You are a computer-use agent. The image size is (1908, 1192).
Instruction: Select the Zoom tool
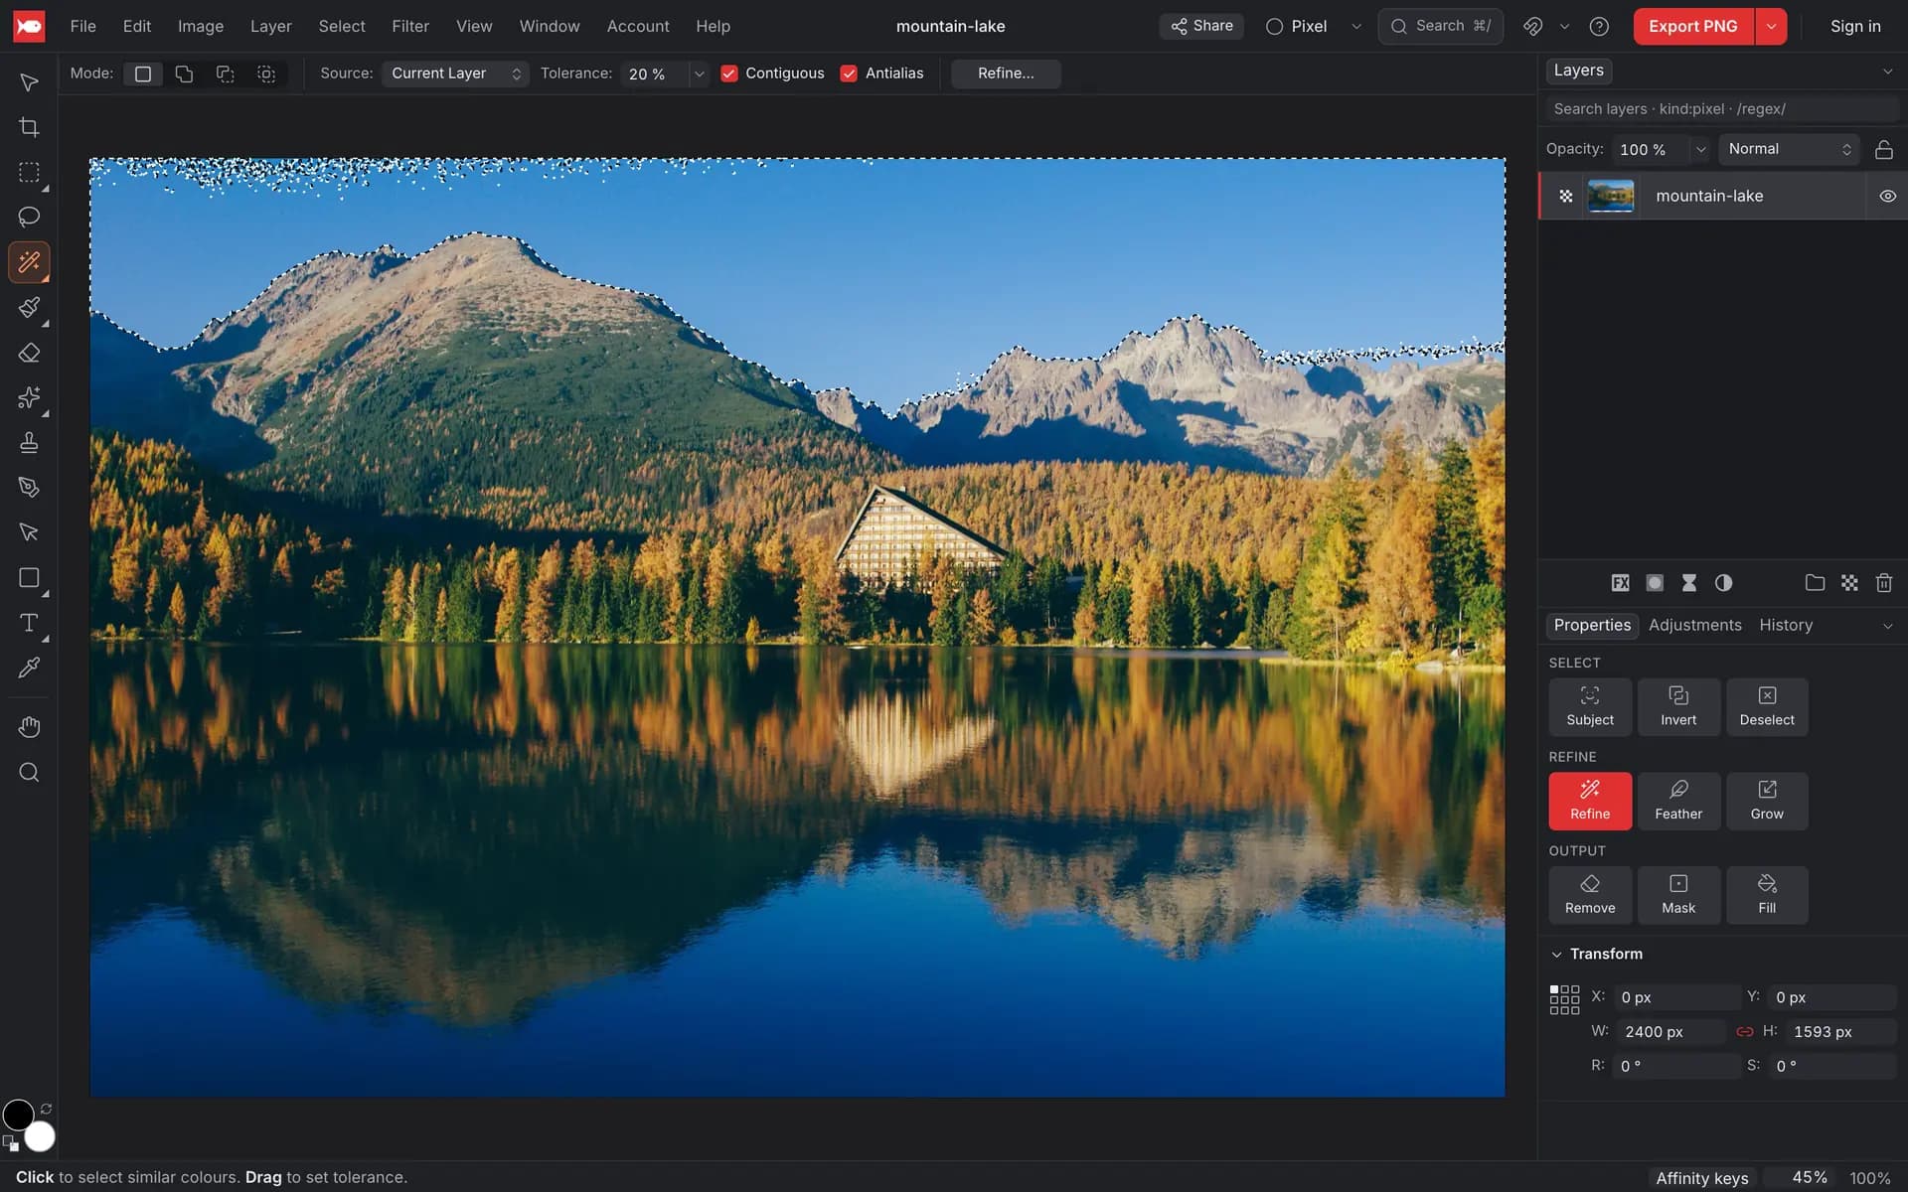tap(29, 772)
